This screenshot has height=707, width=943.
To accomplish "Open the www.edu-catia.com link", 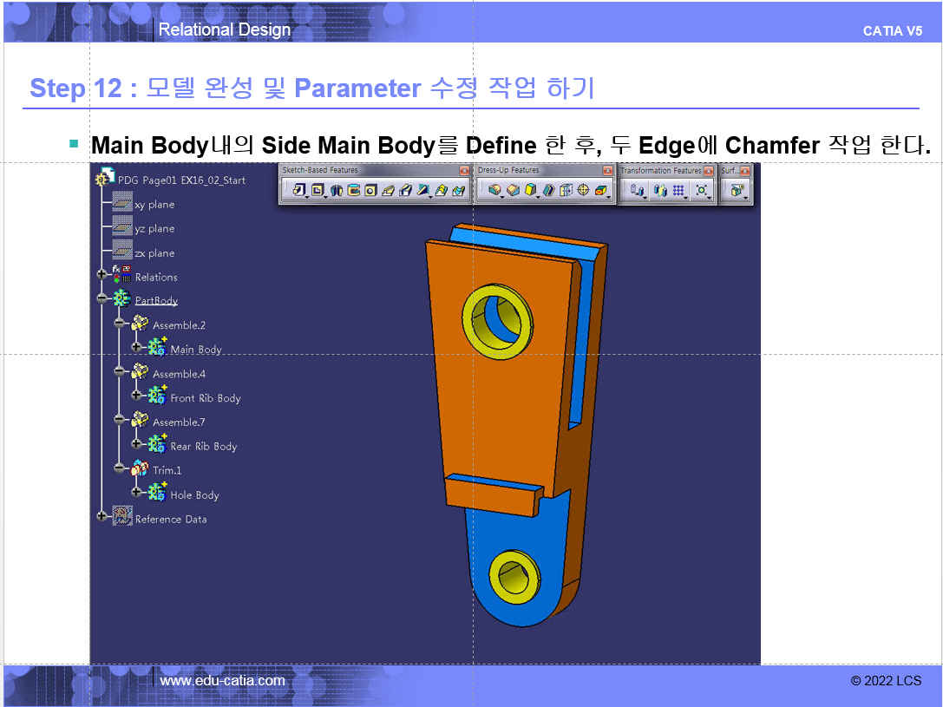I will coord(222,680).
